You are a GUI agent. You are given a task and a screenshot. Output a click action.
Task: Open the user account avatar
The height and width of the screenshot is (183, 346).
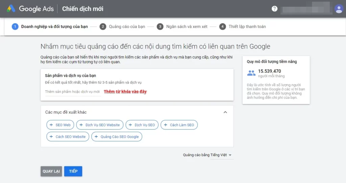339,9
